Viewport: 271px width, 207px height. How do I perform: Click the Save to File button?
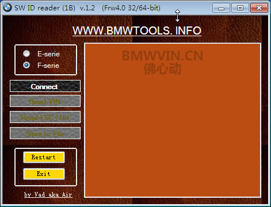pos(45,133)
